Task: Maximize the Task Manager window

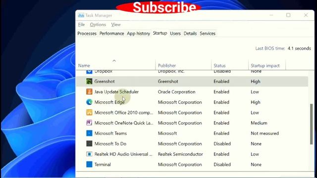Action: tap(288, 15)
